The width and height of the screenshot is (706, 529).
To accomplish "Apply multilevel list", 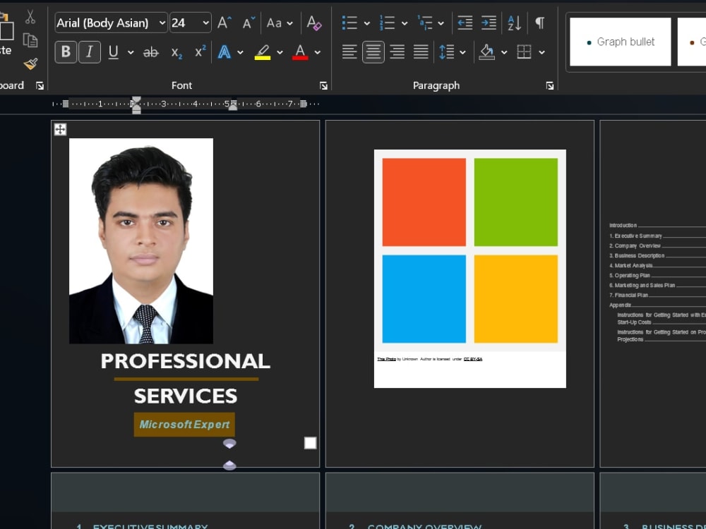I will coord(424,23).
